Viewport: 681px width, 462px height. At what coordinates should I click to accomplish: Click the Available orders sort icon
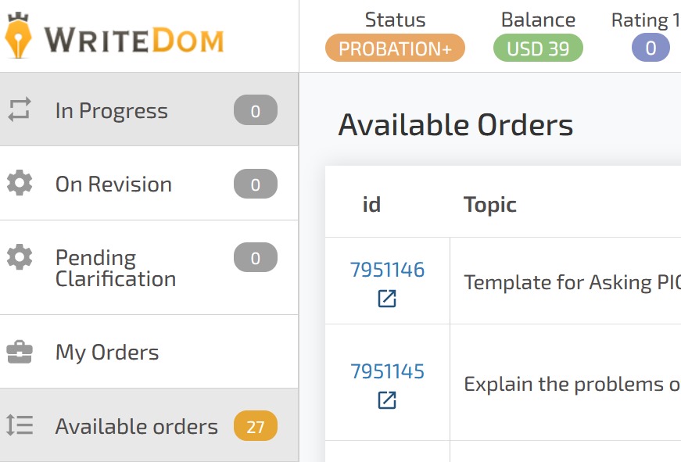point(20,425)
